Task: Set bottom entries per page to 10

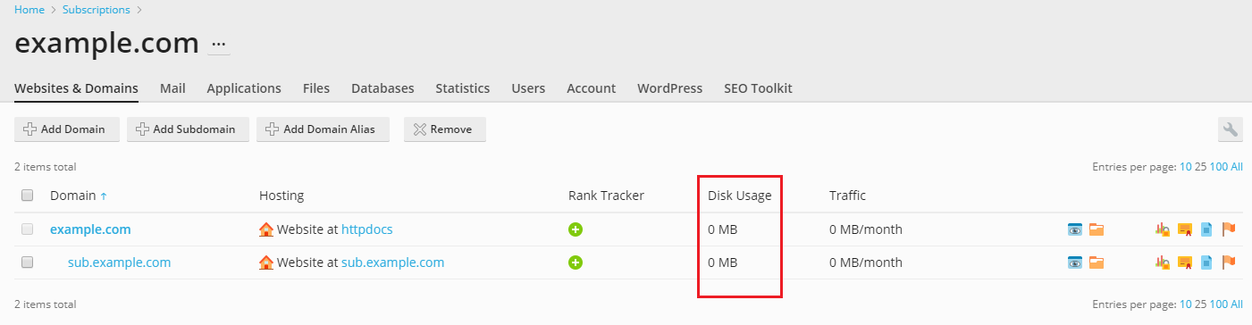Action: click(x=1185, y=304)
